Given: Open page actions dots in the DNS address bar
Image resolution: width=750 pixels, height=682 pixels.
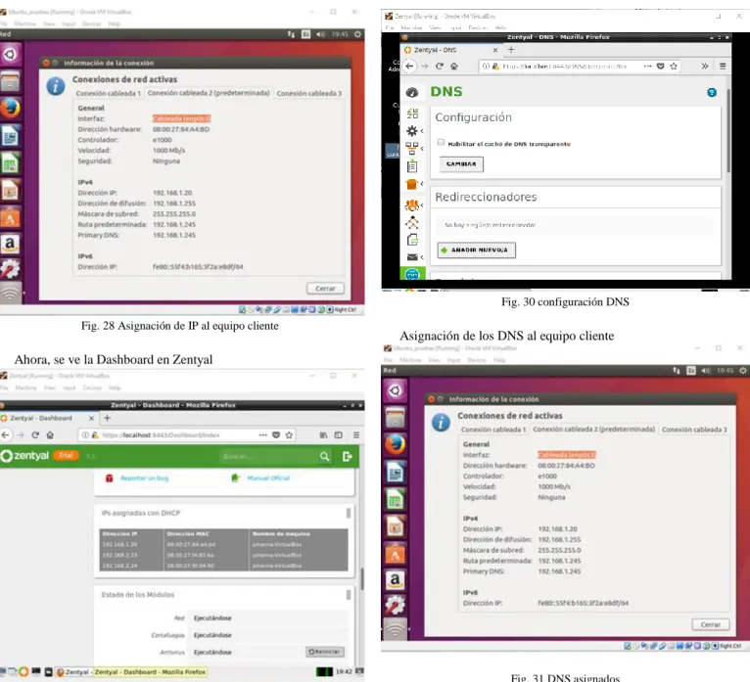Looking at the screenshot, I should click(647, 66).
